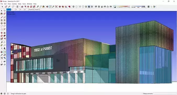Viewport: 177px width, 95px height.
Task: Switch to the Scene 6 tab
Action: pos(31,9)
